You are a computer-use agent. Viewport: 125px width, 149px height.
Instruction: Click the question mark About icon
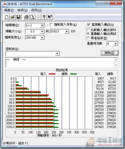(x=44, y=17)
